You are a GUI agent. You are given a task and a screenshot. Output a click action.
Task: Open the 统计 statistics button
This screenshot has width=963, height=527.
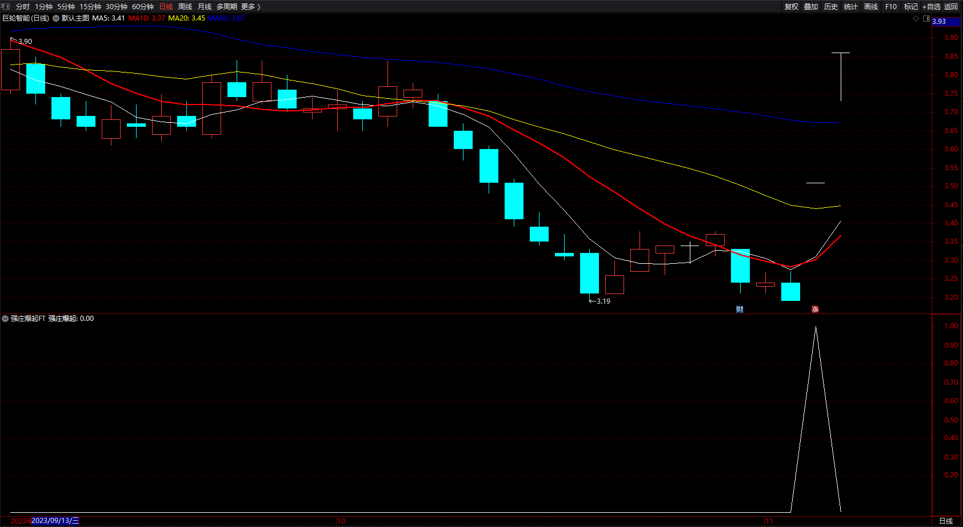pos(851,7)
